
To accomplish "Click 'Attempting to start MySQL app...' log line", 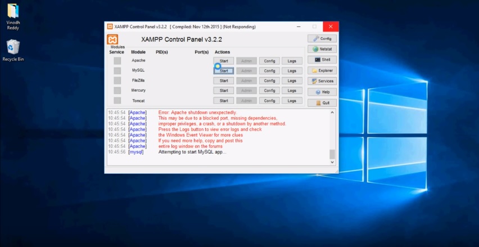I will pyautogui.click(x=192, y=152).
